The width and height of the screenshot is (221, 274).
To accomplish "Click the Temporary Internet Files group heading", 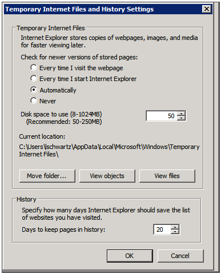I will tap(51, 28).
